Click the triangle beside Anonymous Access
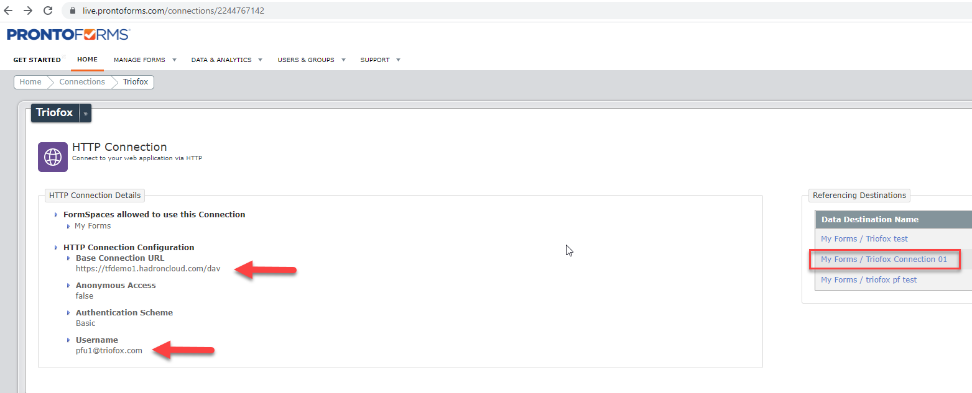 (68, 286)
